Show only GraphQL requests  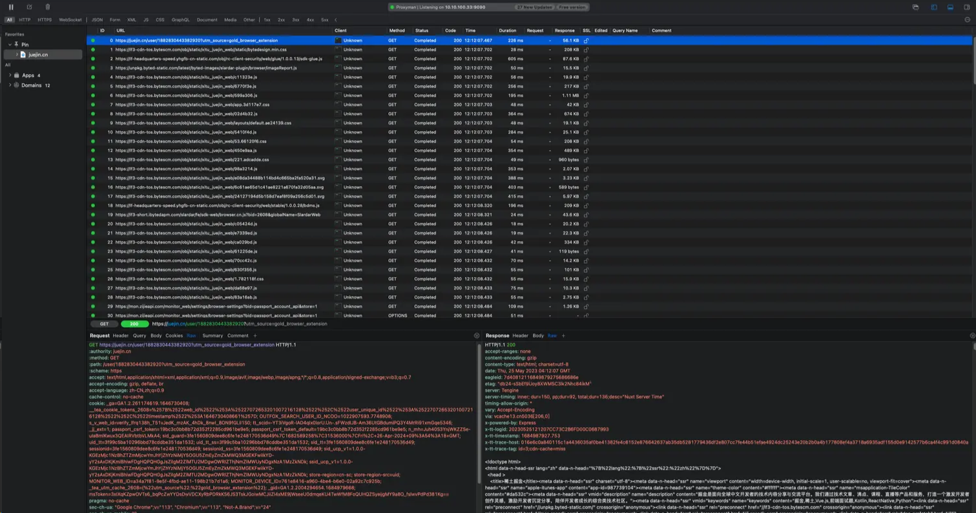click(x=181, y=20)
